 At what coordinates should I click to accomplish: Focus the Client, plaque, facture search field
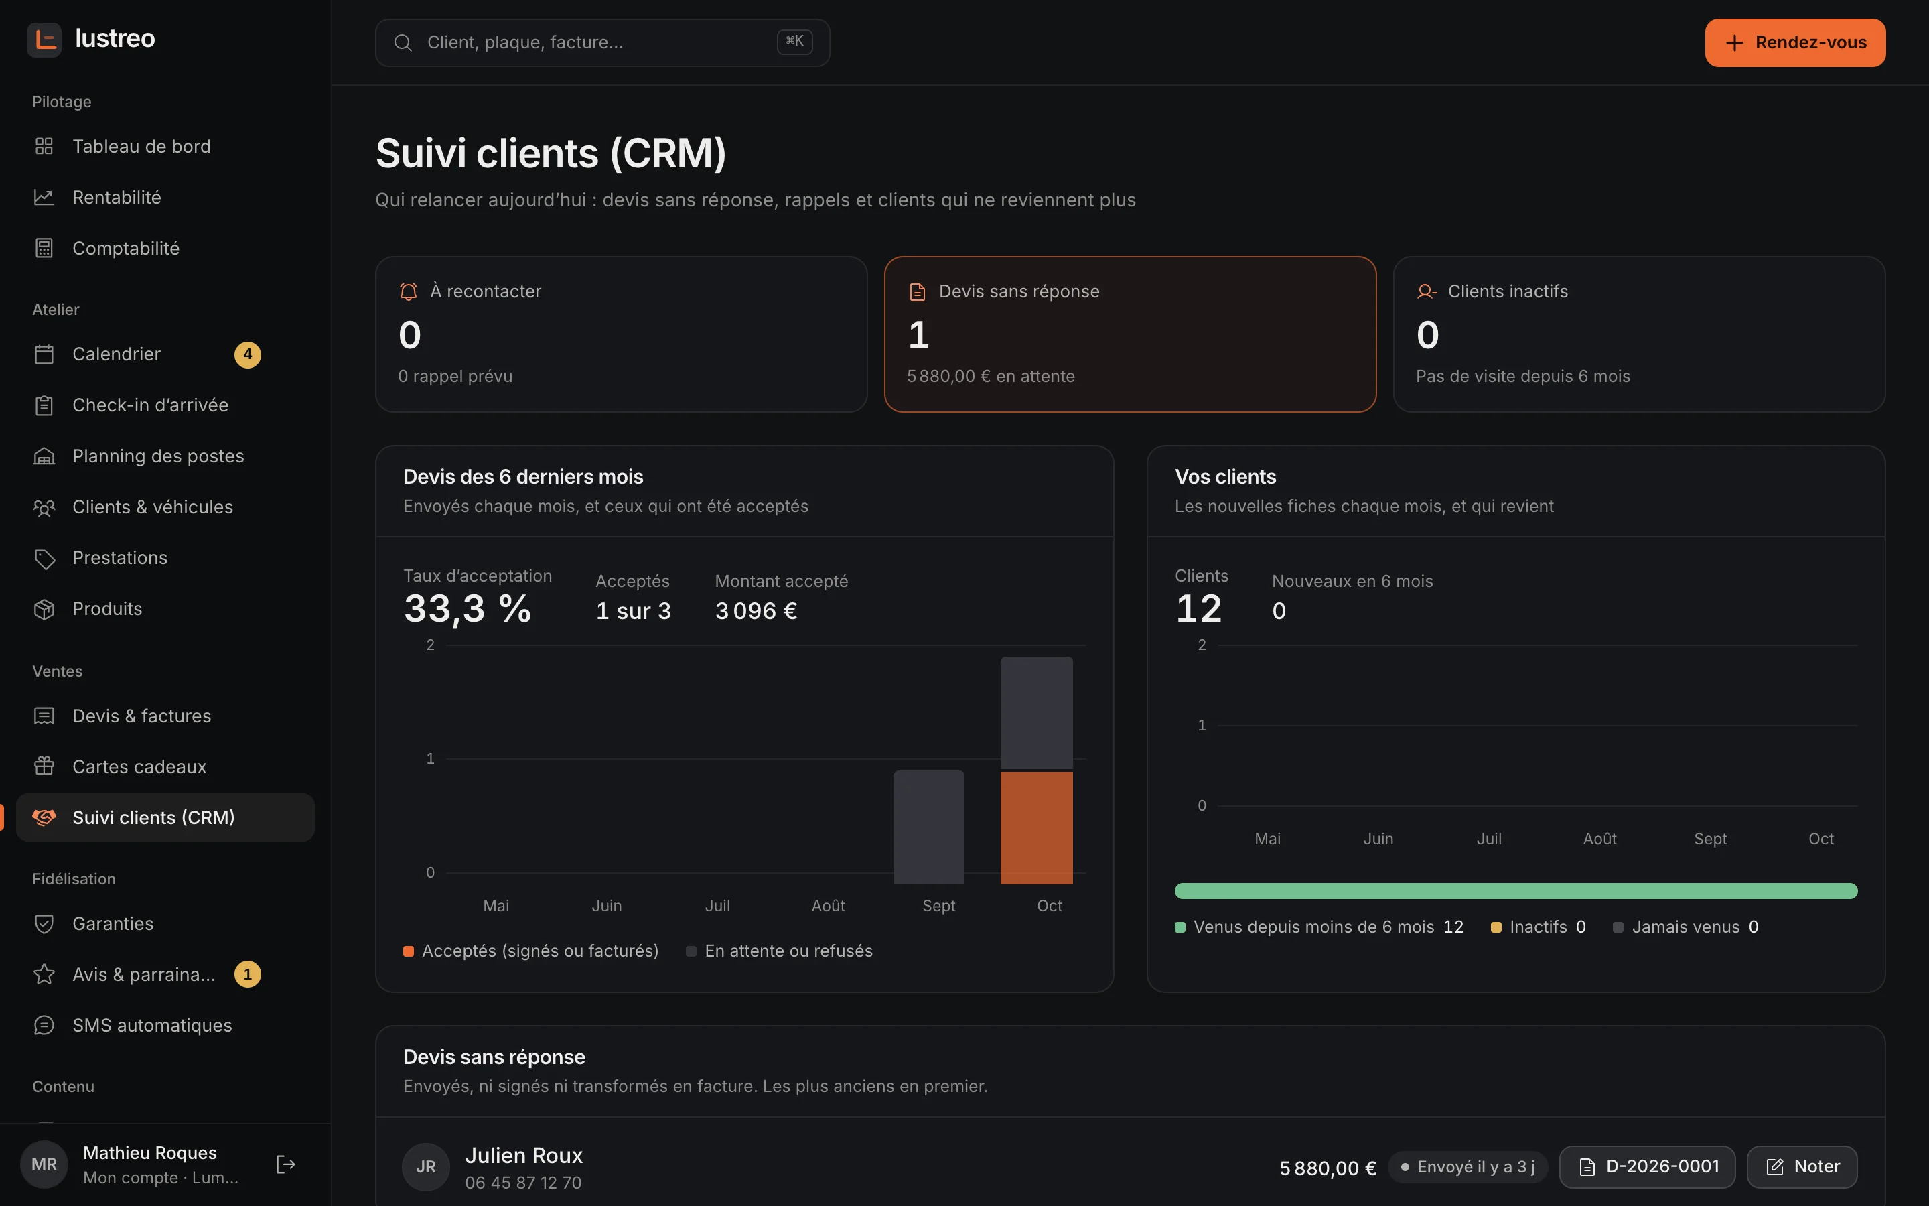pos(603,43)
